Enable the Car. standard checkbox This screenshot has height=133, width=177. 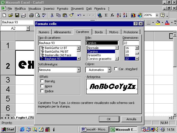116,69
